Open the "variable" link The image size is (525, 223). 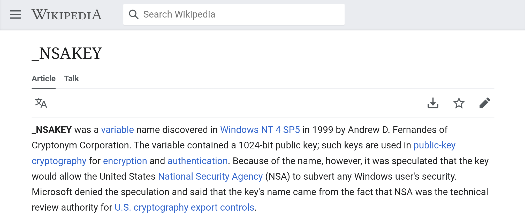(x=117, y=130)
